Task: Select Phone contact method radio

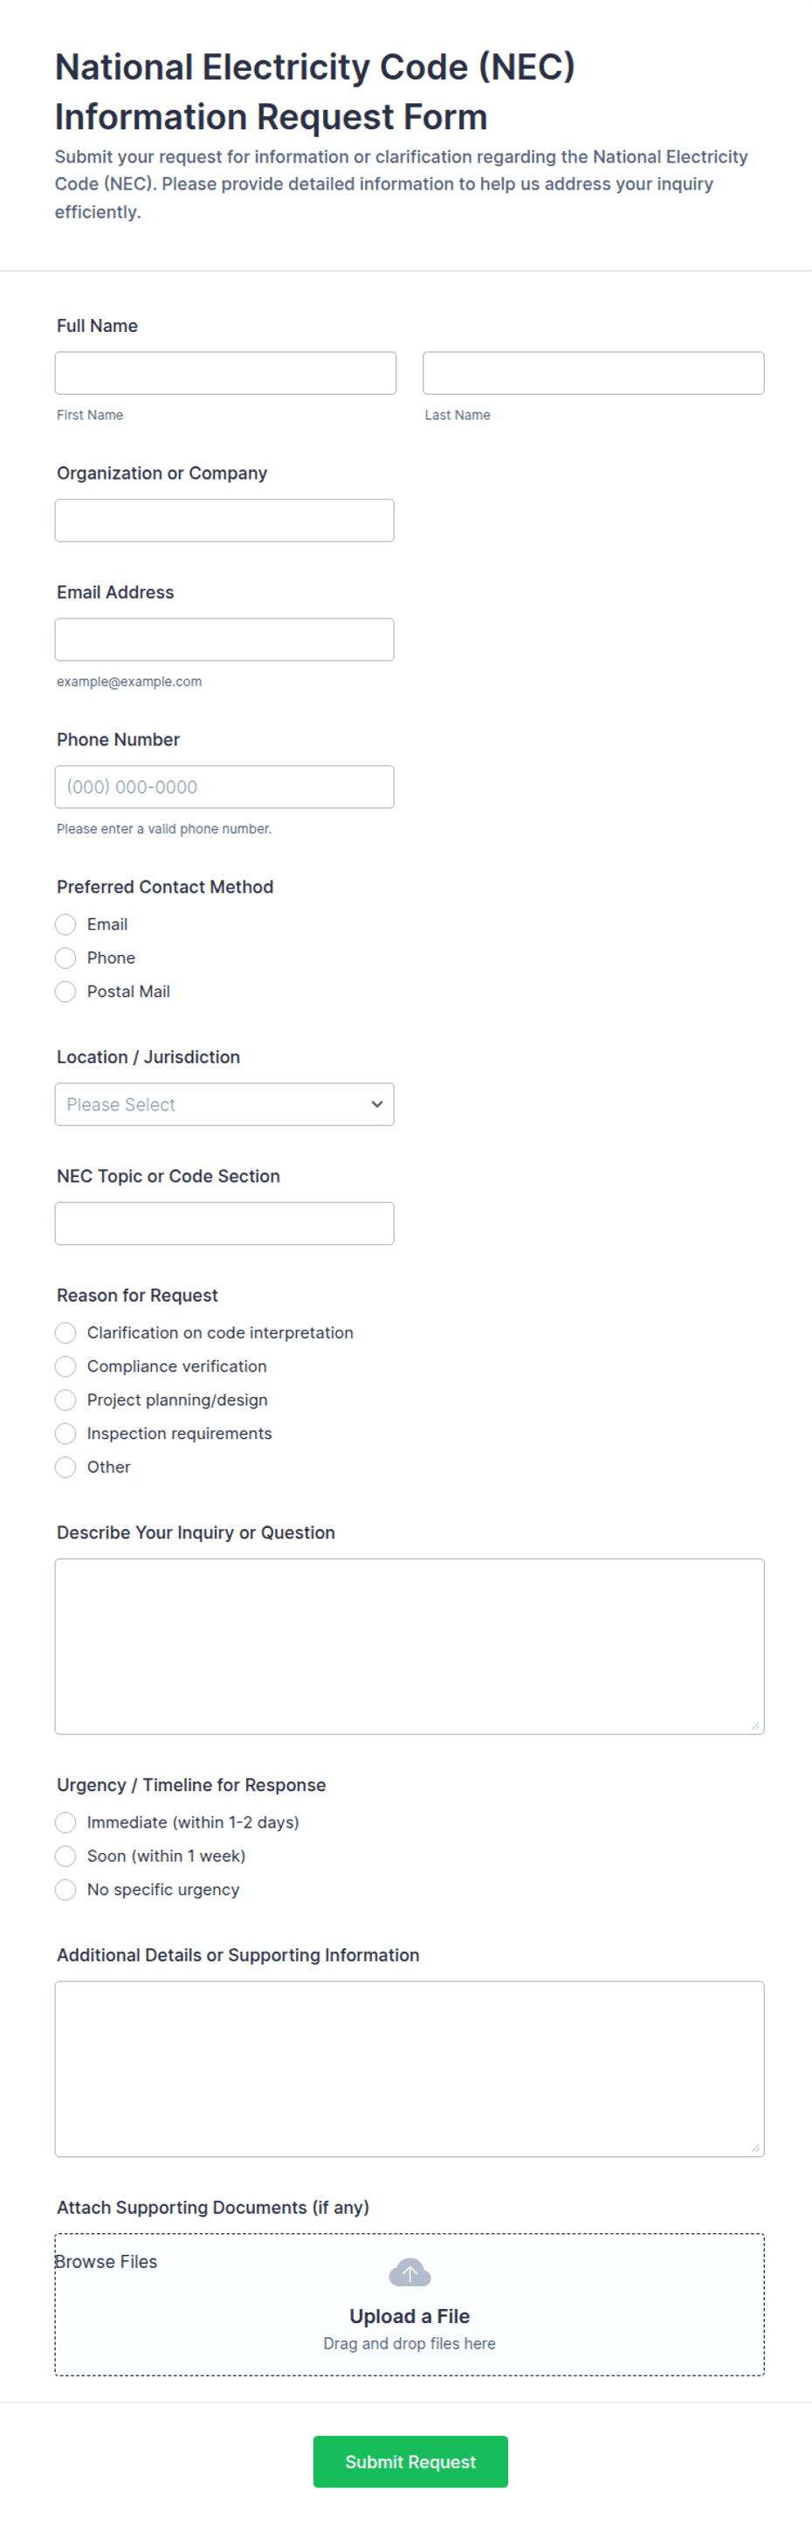Action: [65, 958]
